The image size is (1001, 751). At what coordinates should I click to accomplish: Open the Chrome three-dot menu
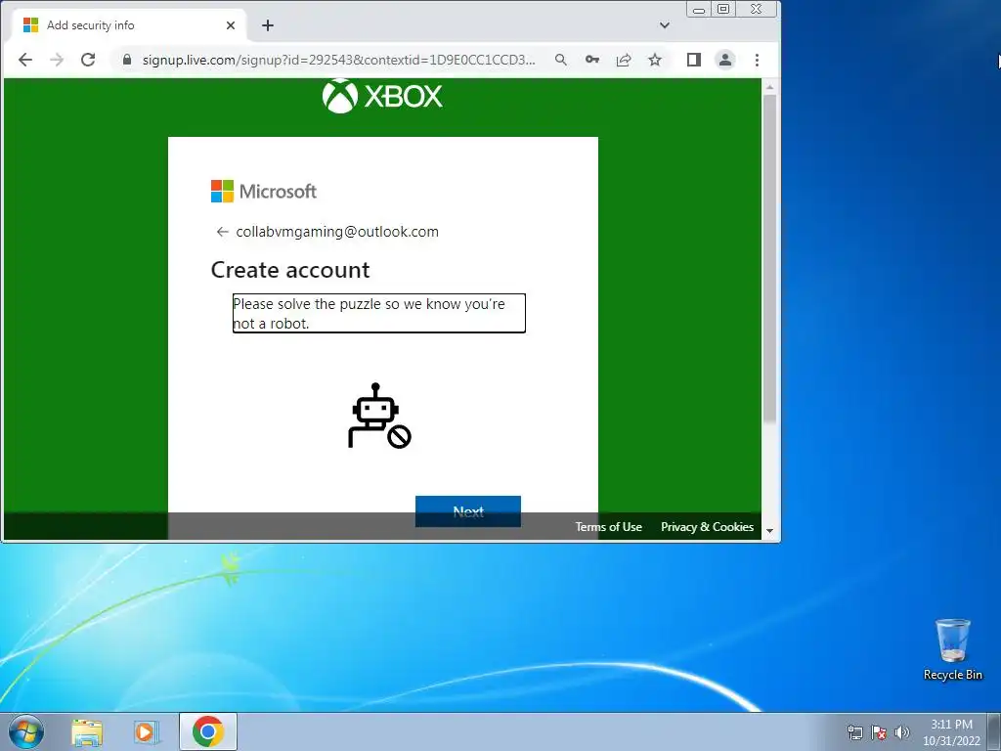tap(758, 60)
